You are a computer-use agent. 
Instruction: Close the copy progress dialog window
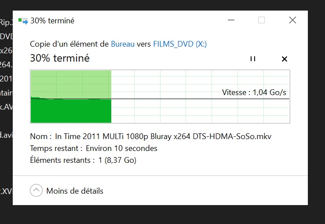tap(292, 20)
